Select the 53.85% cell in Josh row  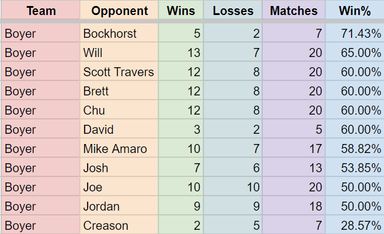[355, 167]
